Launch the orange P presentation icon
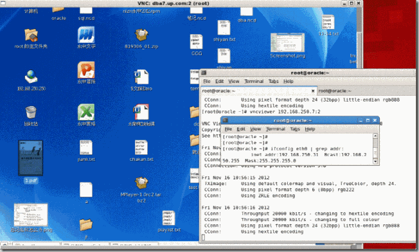The height and width of the screenshot is (252, 419). 86,69
